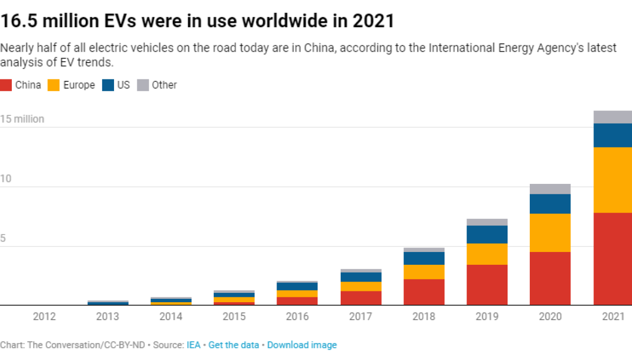The image size is (632, 355).
Task: Click the Download image link
Action: [x=302, y=345]
